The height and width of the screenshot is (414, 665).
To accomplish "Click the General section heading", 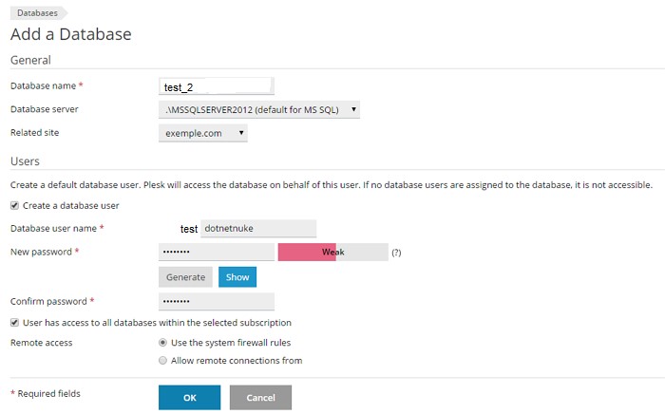I will click(x=30, y=60).
